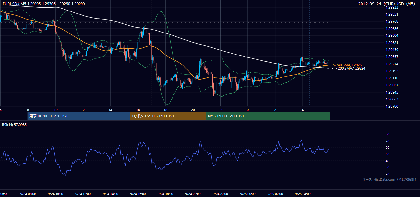Click price axis label 1.29604

(392, 35)
